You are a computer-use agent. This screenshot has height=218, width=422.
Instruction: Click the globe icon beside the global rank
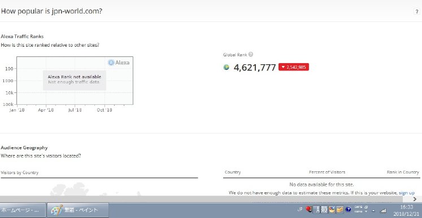227,67
